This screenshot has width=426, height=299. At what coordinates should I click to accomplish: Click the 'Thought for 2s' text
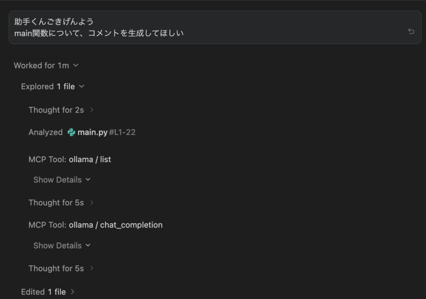pos(56,110)
